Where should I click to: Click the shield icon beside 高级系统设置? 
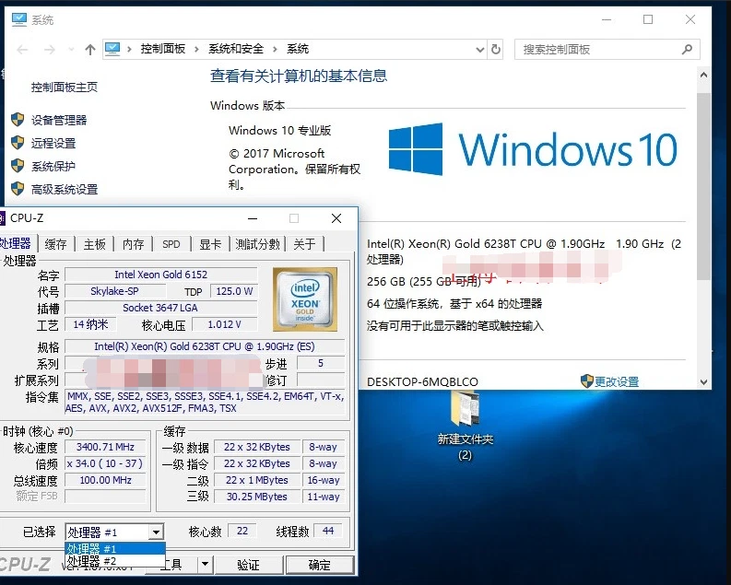click(18, 189)
